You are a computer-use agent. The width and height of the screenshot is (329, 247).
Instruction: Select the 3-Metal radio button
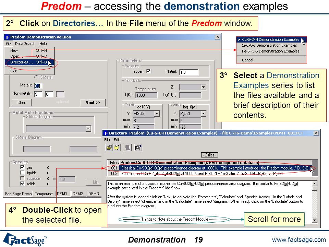pos(36,77)
